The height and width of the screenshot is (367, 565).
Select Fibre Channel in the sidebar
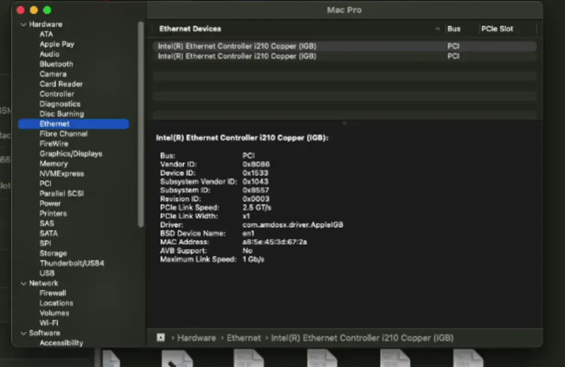[x=63, y=134]
